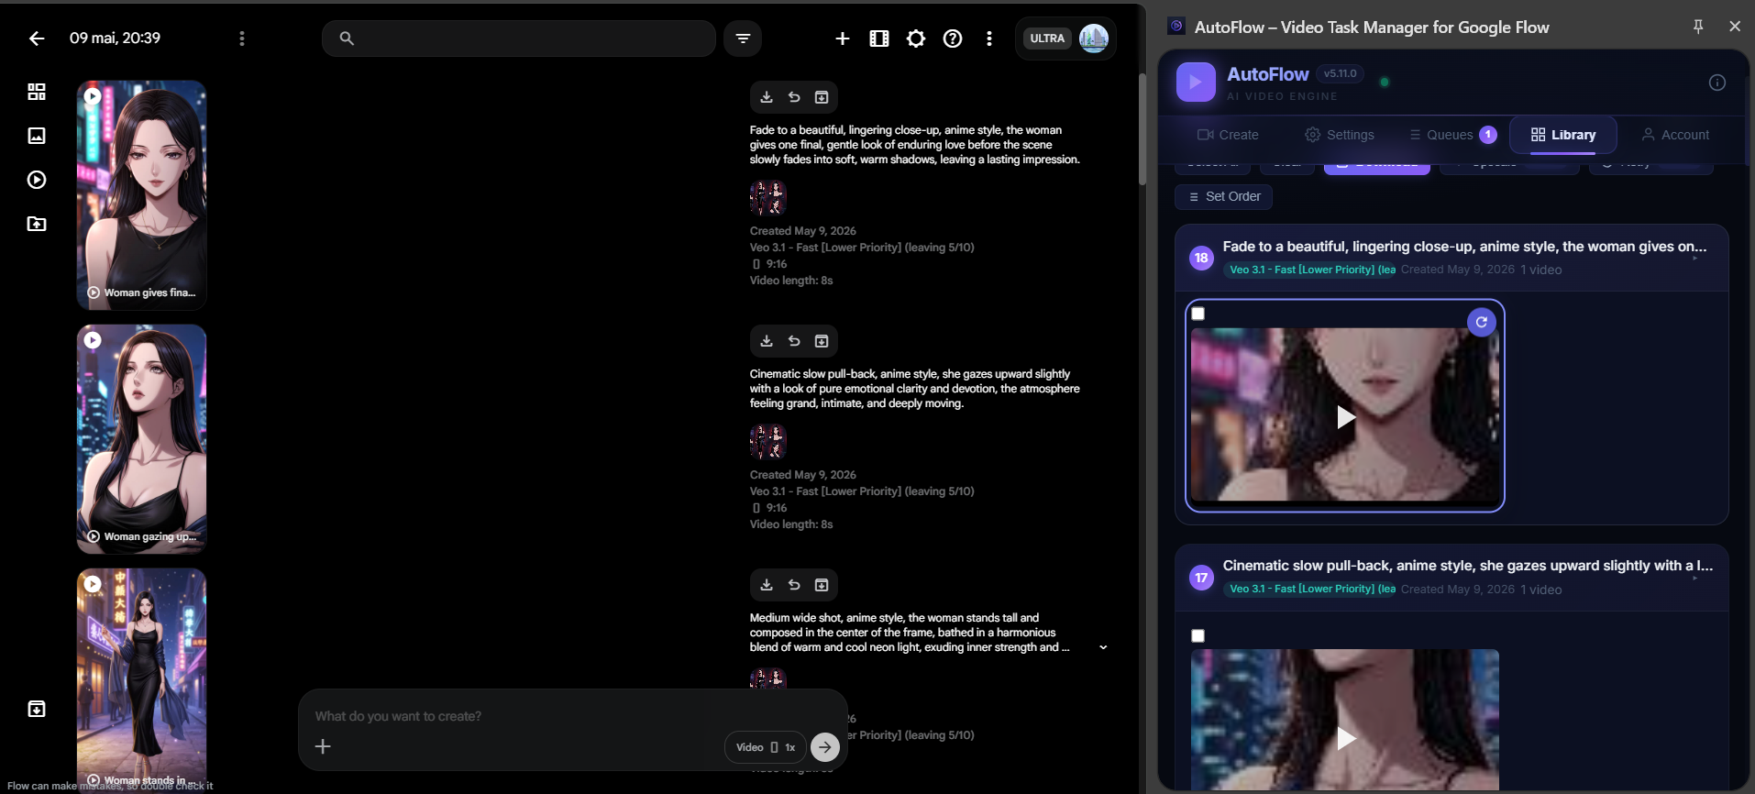Click the project title '09 mai, 20:39'
Image resolution: width=1755 pixels, height=794 pixels.
(115, 39)
